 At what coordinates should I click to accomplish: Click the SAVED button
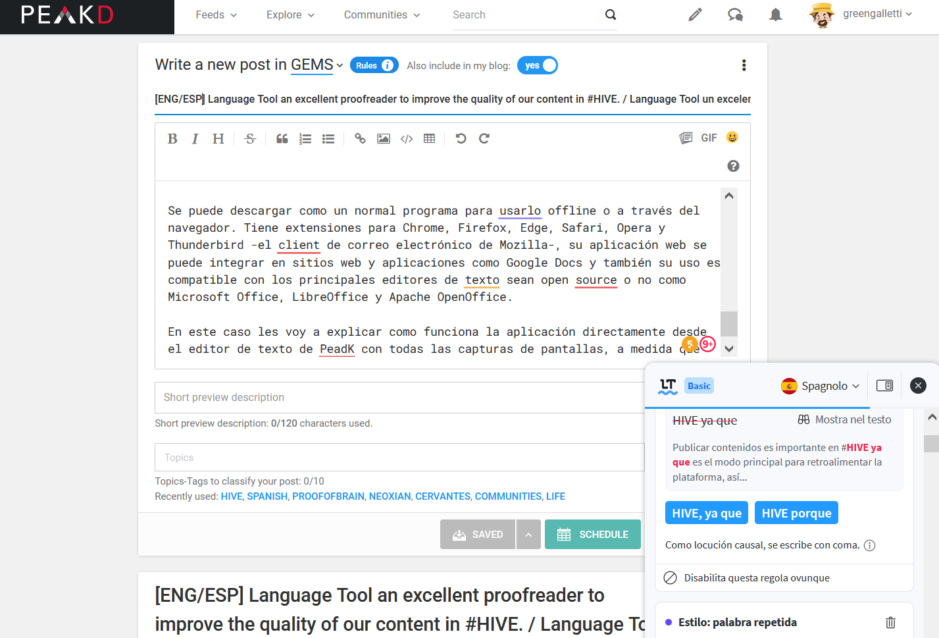478,535
